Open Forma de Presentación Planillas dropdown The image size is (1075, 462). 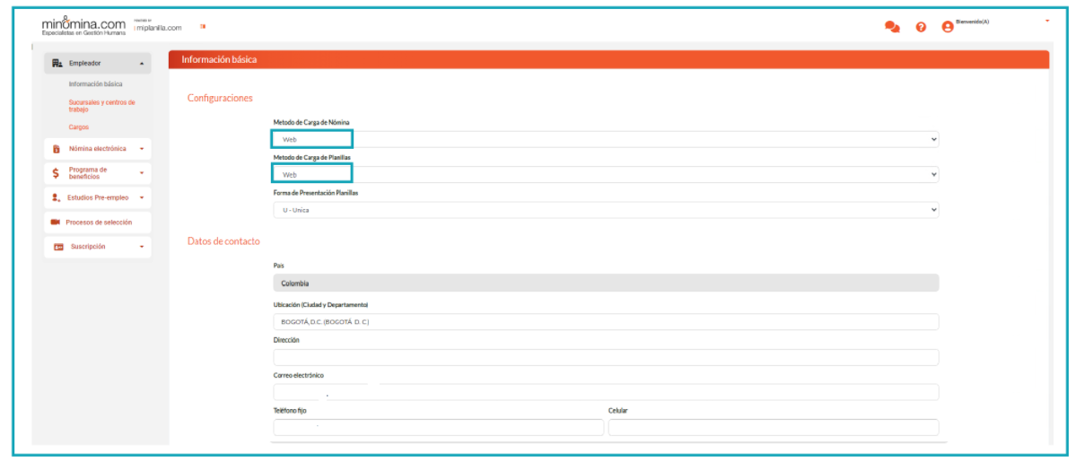pyautogui.click(x=606, y=210)
